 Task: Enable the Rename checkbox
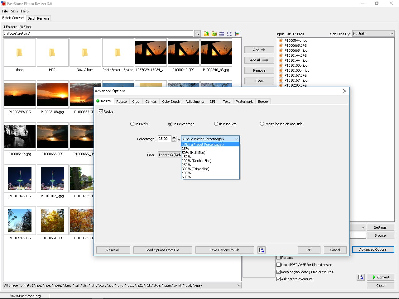pos(279,258)
